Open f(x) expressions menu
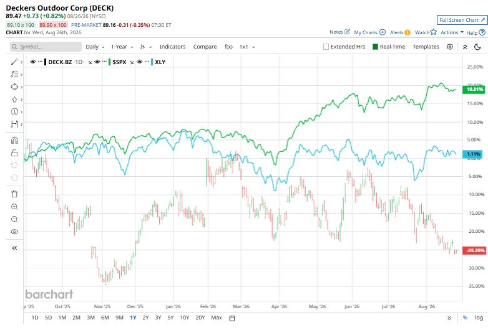 [228, 47]
